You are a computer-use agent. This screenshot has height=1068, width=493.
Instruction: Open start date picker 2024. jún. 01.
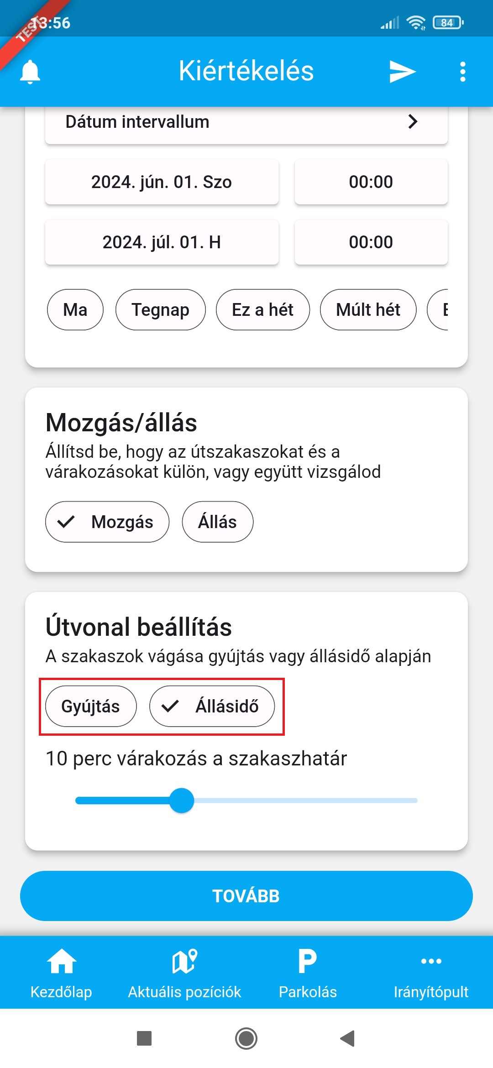pos(162,182)
